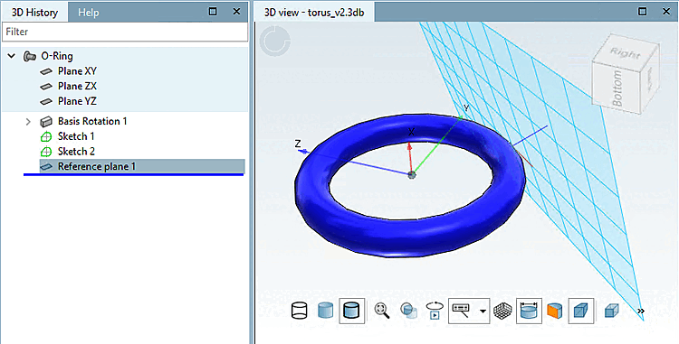679x344 pixels.
Task: Collapse the O-Ring tree node
Action: pos(13,56)
